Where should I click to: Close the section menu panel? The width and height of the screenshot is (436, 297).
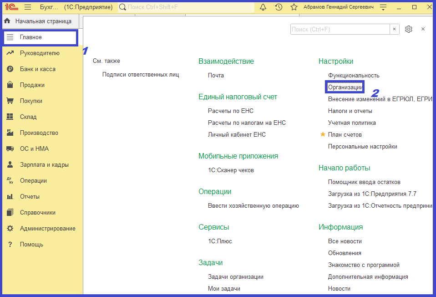point(423,29)
